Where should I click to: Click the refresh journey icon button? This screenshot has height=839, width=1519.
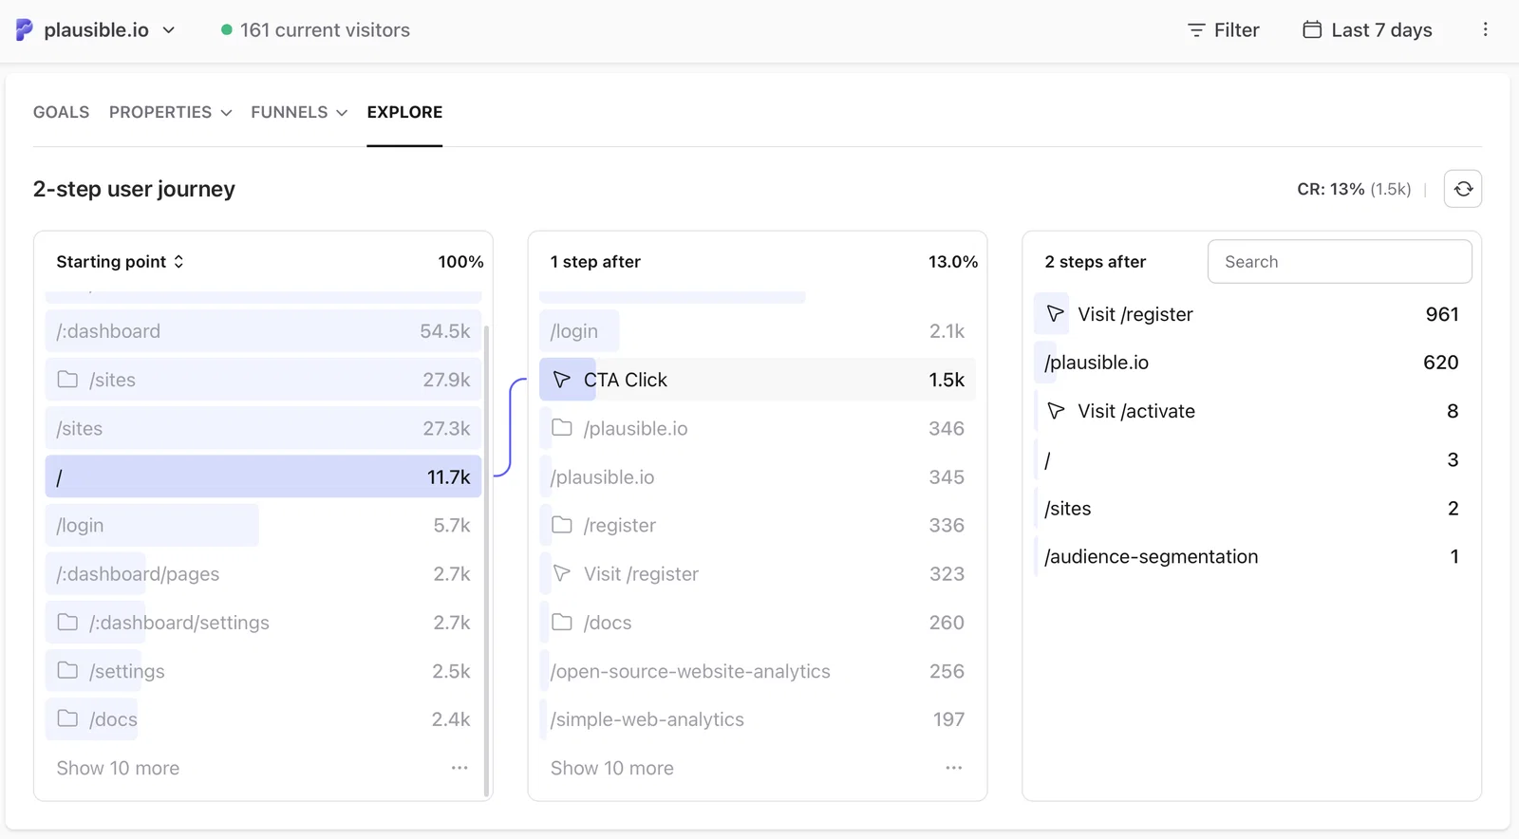tap(1463, 189)
